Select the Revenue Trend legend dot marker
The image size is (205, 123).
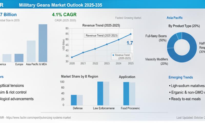tap(113, 55)
